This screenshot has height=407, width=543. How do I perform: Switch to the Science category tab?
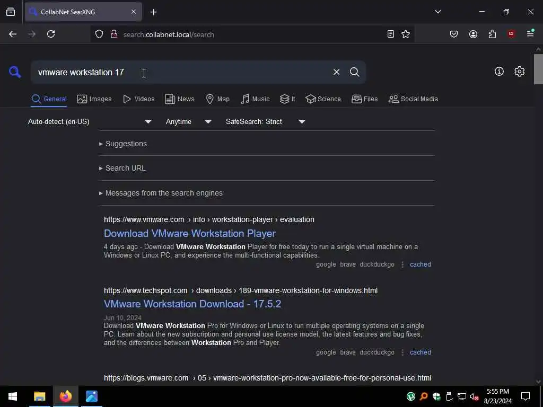click(x=323, y=99)
